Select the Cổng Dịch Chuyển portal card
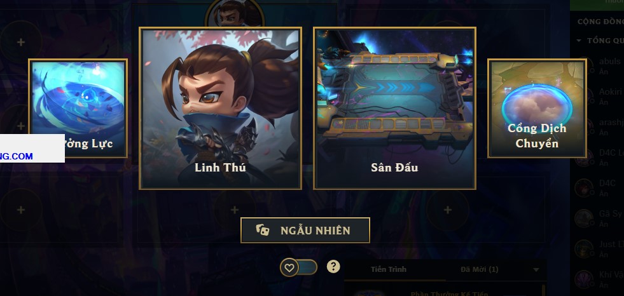The width and height of the screenshot is (624, 296). (x=537, y=109)
